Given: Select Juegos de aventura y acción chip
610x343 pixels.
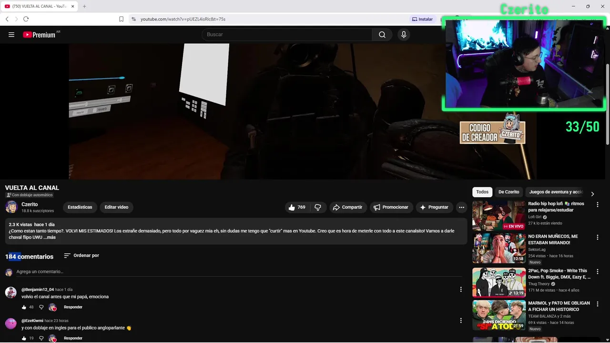Looking at the screenshot, I should [556, 192].
